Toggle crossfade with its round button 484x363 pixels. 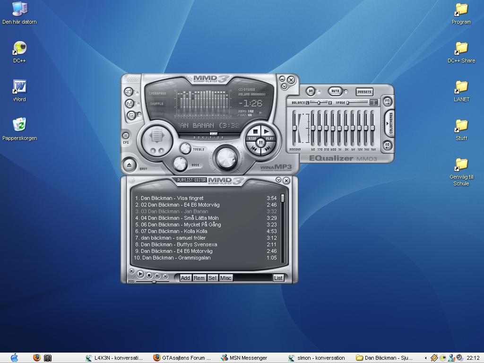point(129,92)
